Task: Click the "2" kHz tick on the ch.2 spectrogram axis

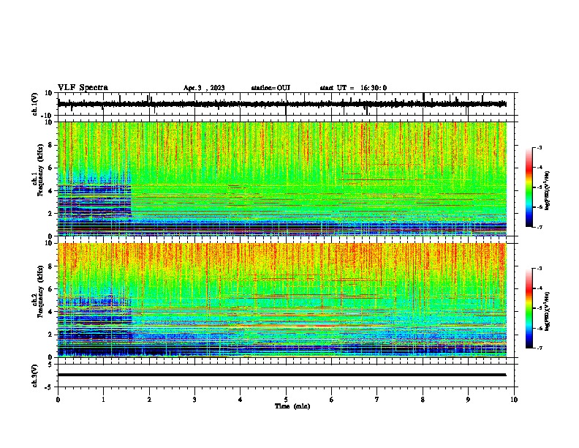Action: tap(51, 335)
